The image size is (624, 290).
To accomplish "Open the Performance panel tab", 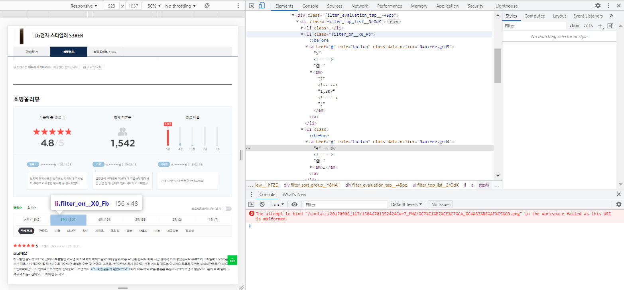I will (x=390, y=6).
